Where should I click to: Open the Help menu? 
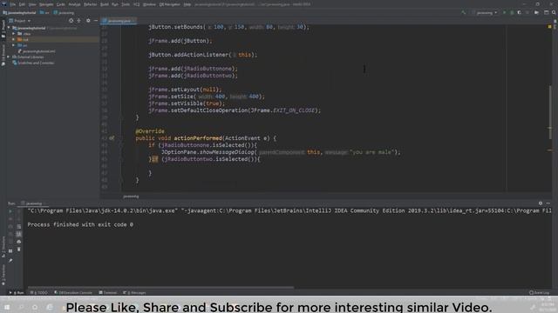tap(187, 4)
